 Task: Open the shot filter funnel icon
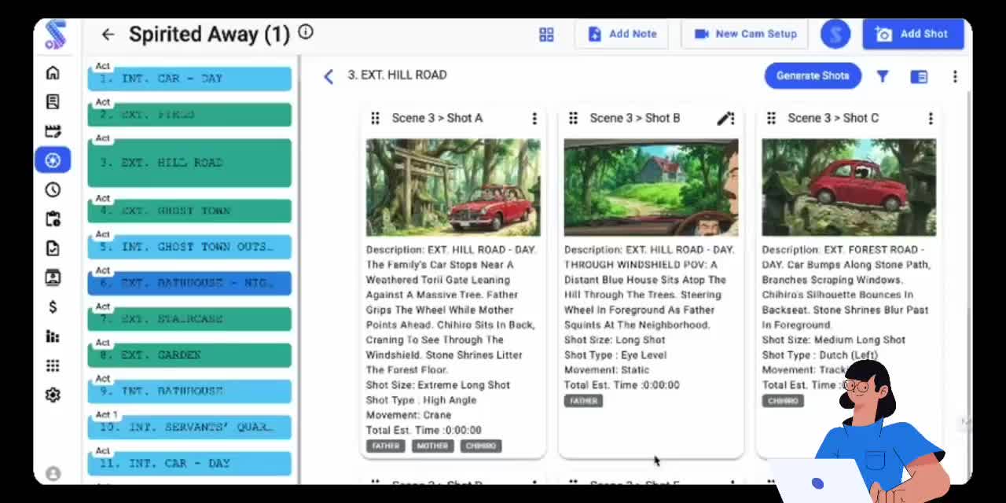coord(883,76)
